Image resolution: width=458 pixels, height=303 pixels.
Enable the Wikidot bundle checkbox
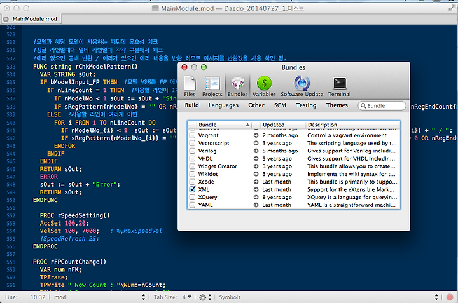(192, 174)
